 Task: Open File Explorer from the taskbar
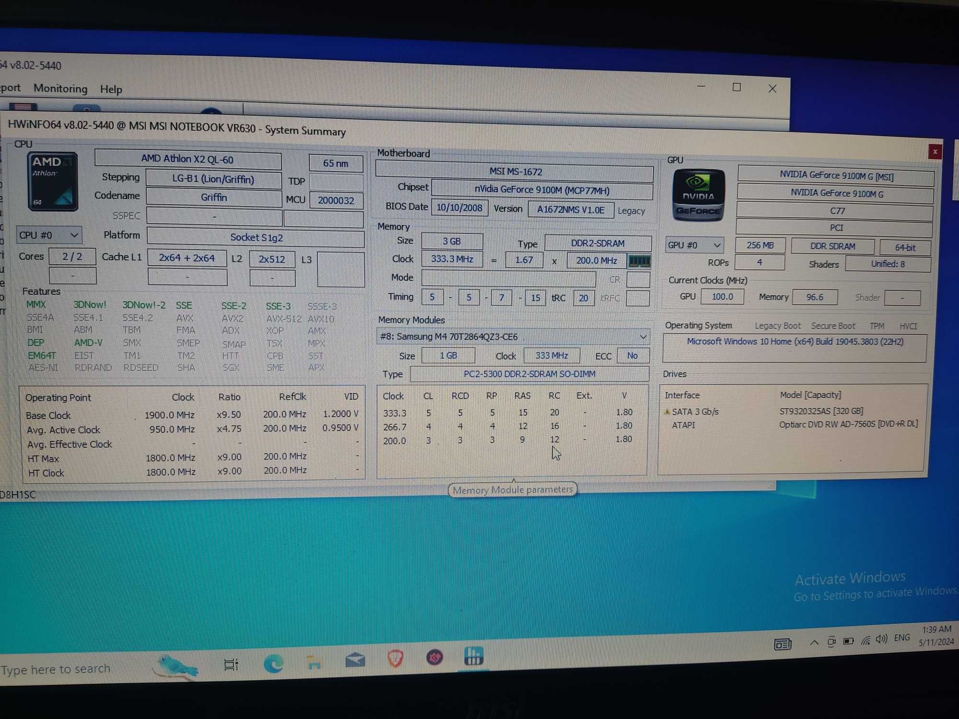314,662
